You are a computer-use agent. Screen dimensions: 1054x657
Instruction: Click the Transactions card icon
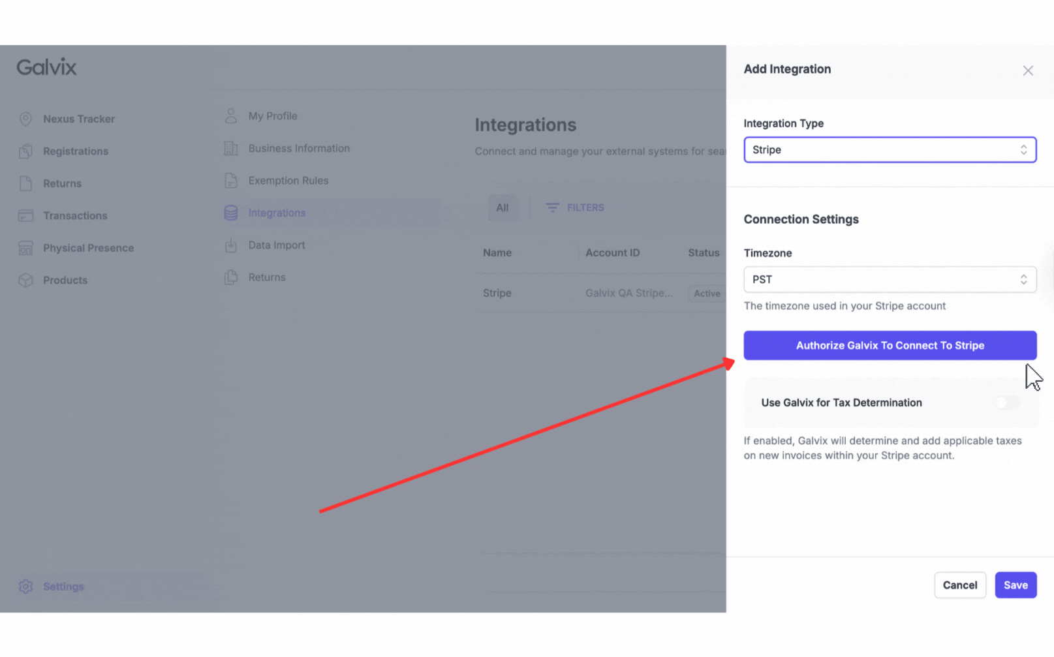[25, 215]
